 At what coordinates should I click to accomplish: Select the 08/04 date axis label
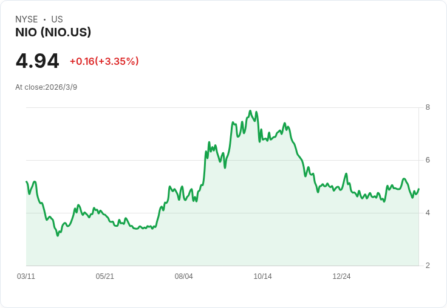pos(183,276)
